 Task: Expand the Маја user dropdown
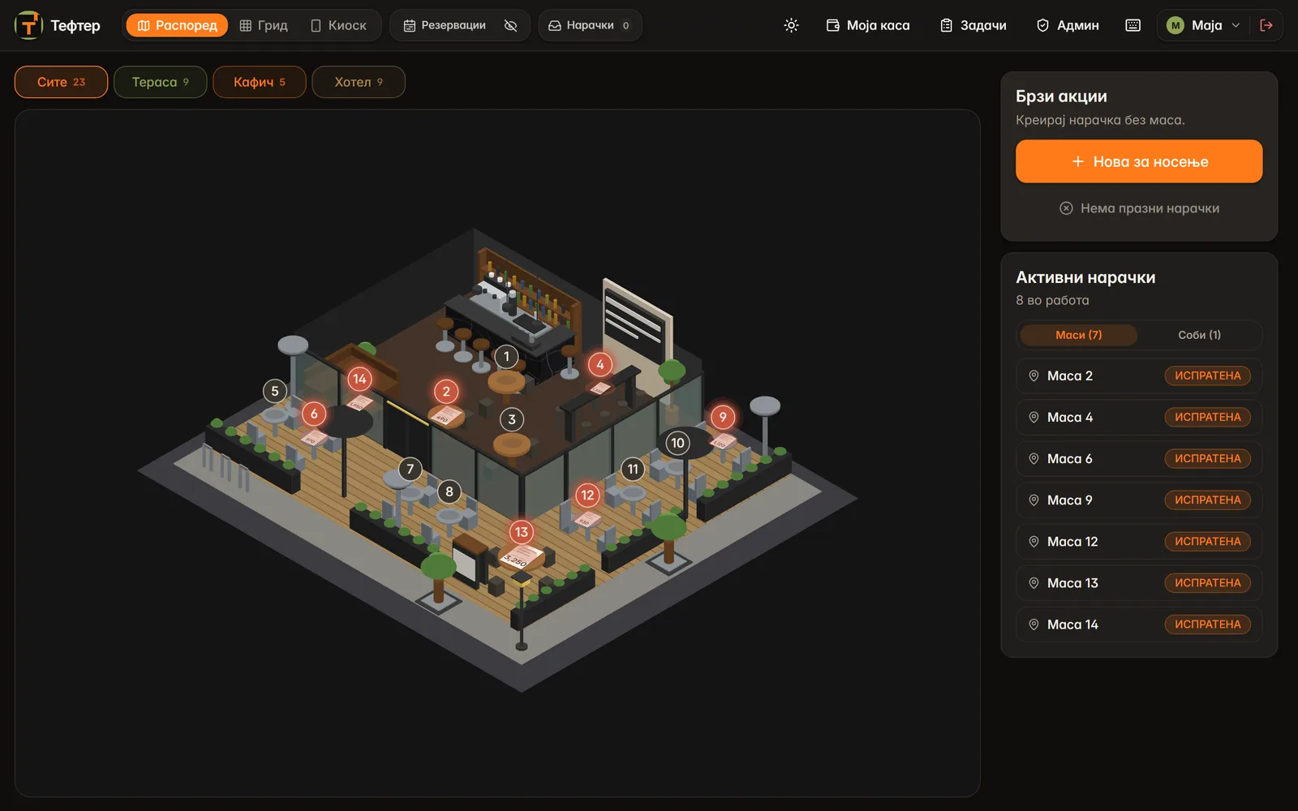(1203, 25)
